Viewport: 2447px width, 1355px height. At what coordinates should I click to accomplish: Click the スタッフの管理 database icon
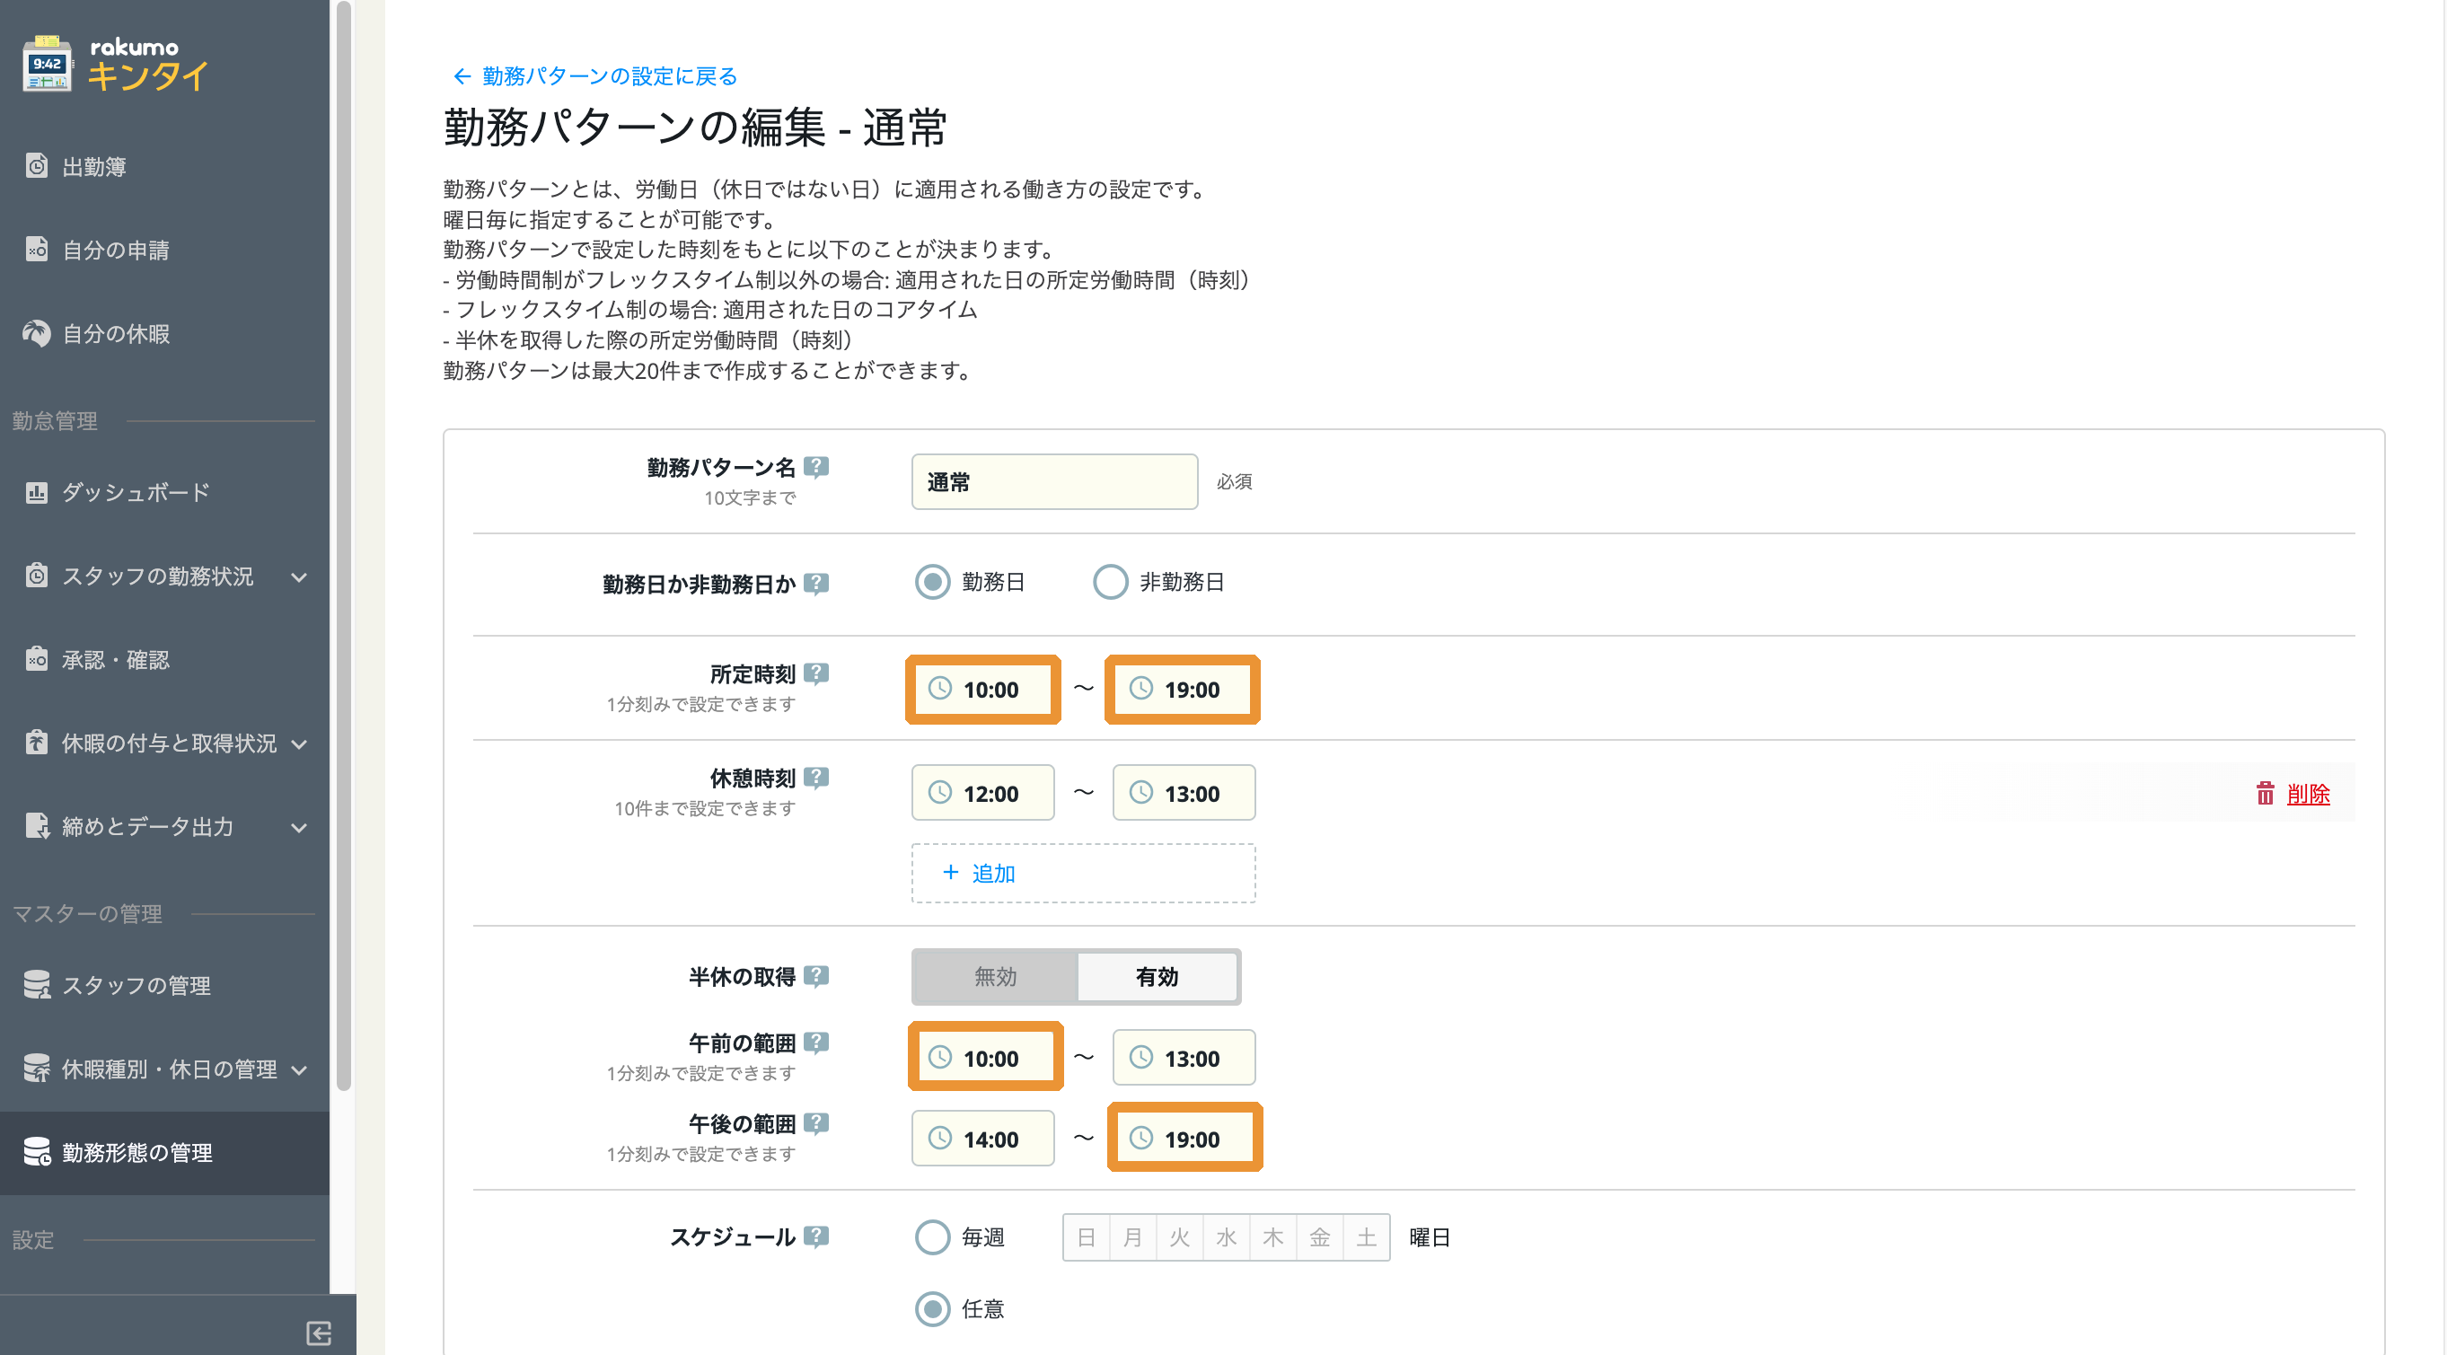point(36,985)
